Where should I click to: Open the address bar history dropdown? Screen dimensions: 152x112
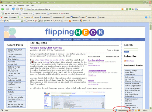tap(127, 9)
